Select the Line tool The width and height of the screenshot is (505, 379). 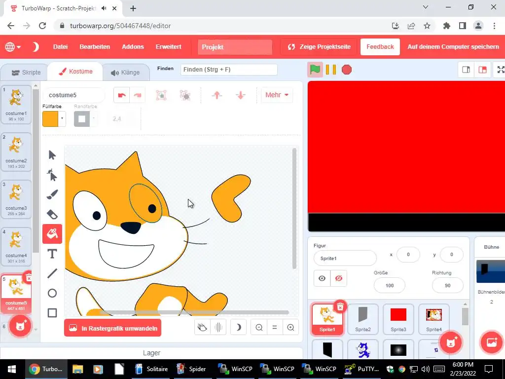(52, 273)
